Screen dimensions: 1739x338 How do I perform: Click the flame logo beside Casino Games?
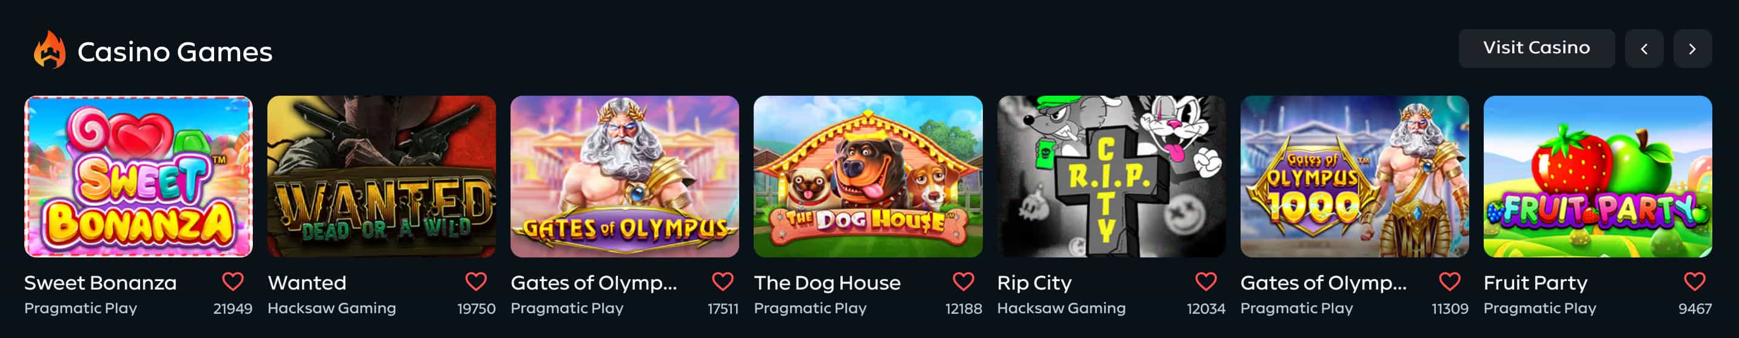tap(50, 50)
